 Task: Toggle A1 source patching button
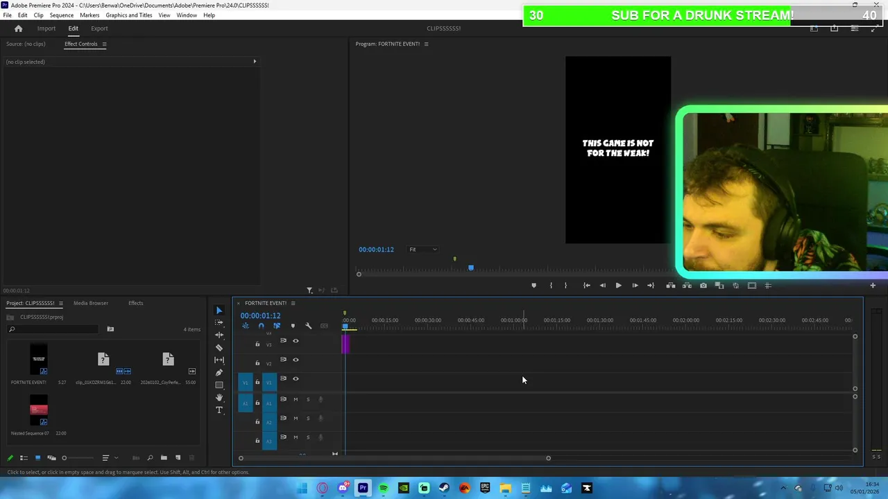pyautogui.click(x=245, y=403)
